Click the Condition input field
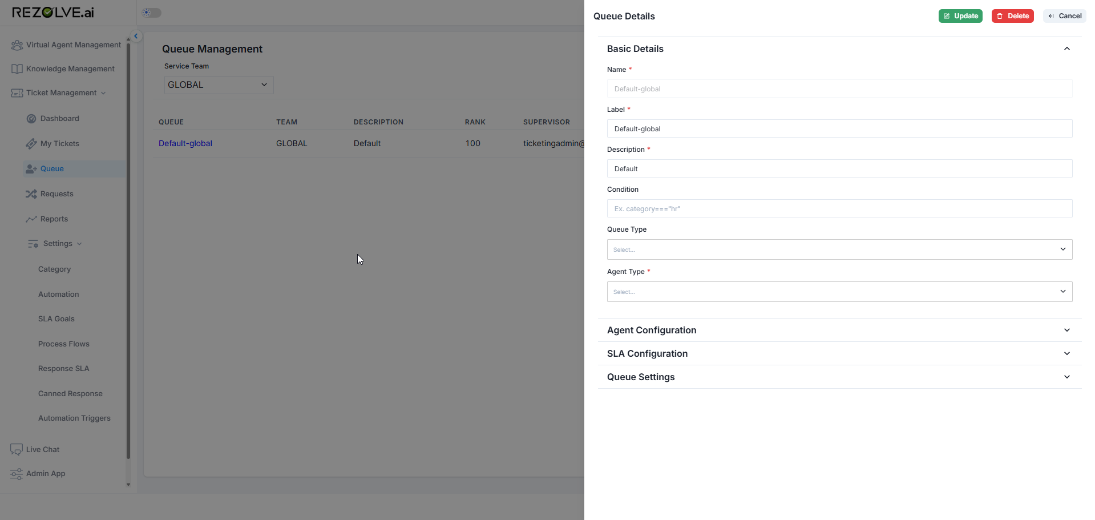This screenshot has width=1095, height=520. click(x=839, y=208)
